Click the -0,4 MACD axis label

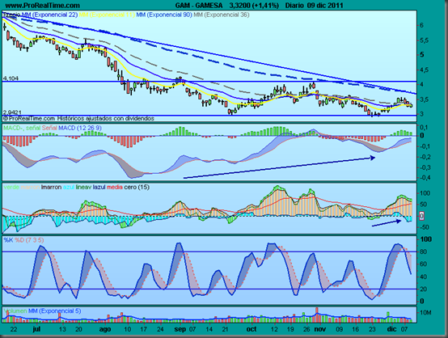point(425,178)
